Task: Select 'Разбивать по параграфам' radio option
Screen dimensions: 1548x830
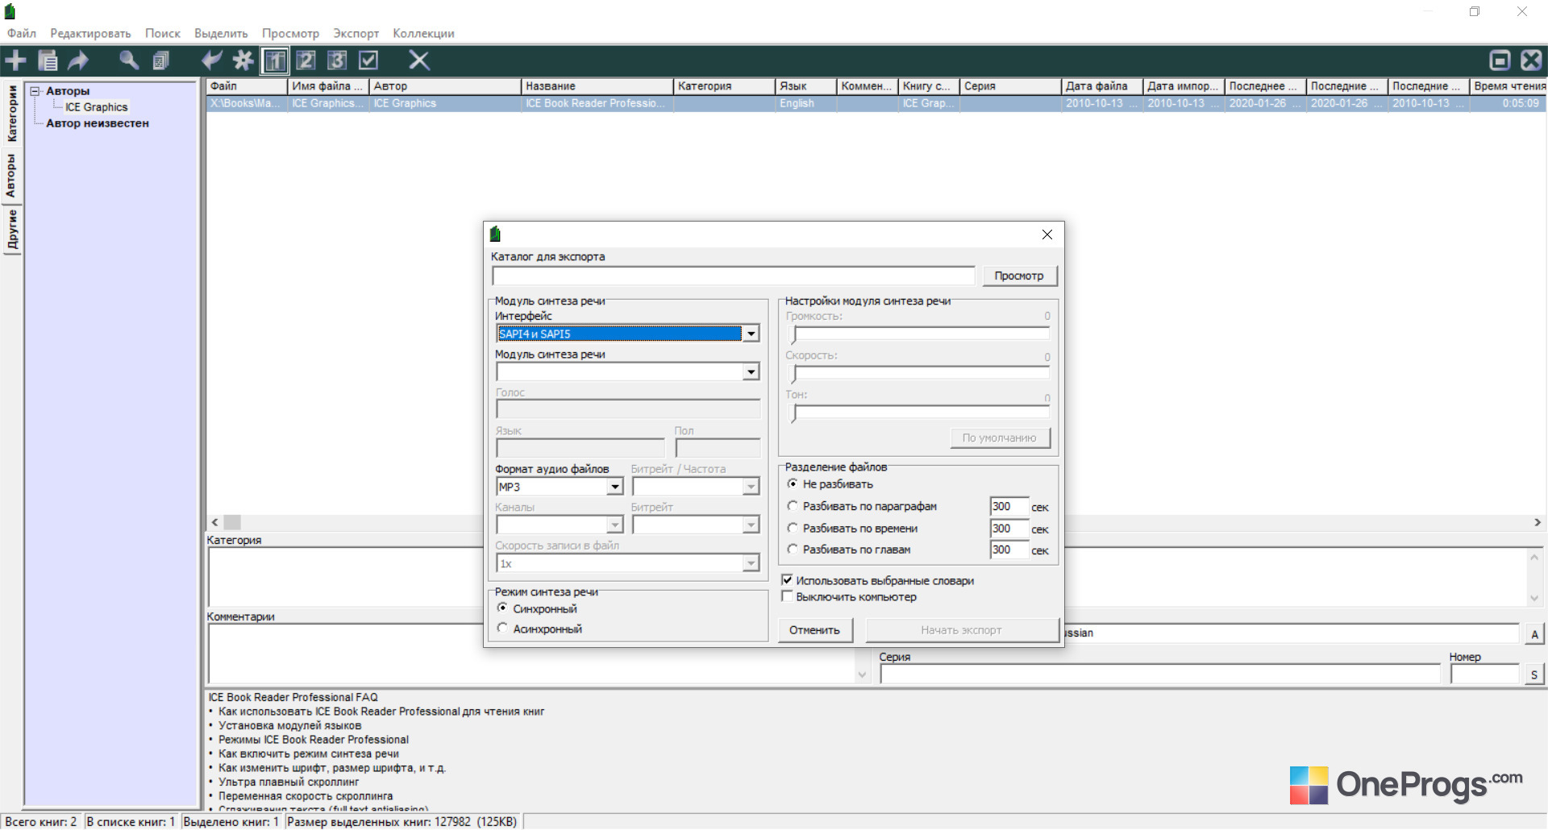Action: [793, 506]
